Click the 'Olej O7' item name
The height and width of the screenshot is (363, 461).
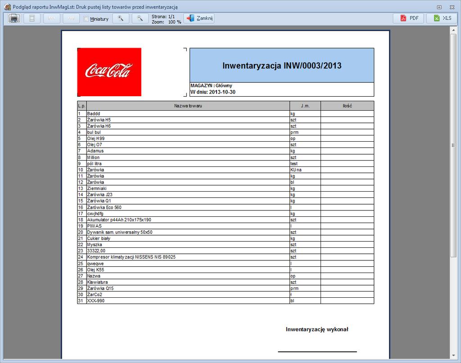click(x=95, y=144)
